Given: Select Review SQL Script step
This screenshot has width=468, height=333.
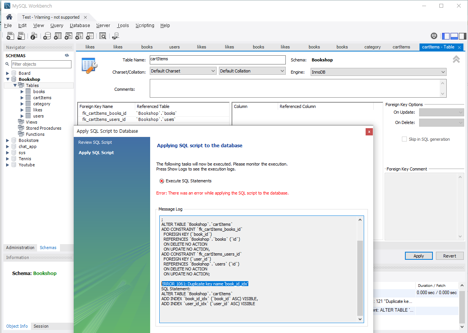Looking at the screenshot, I should click(x=95, y=142).
